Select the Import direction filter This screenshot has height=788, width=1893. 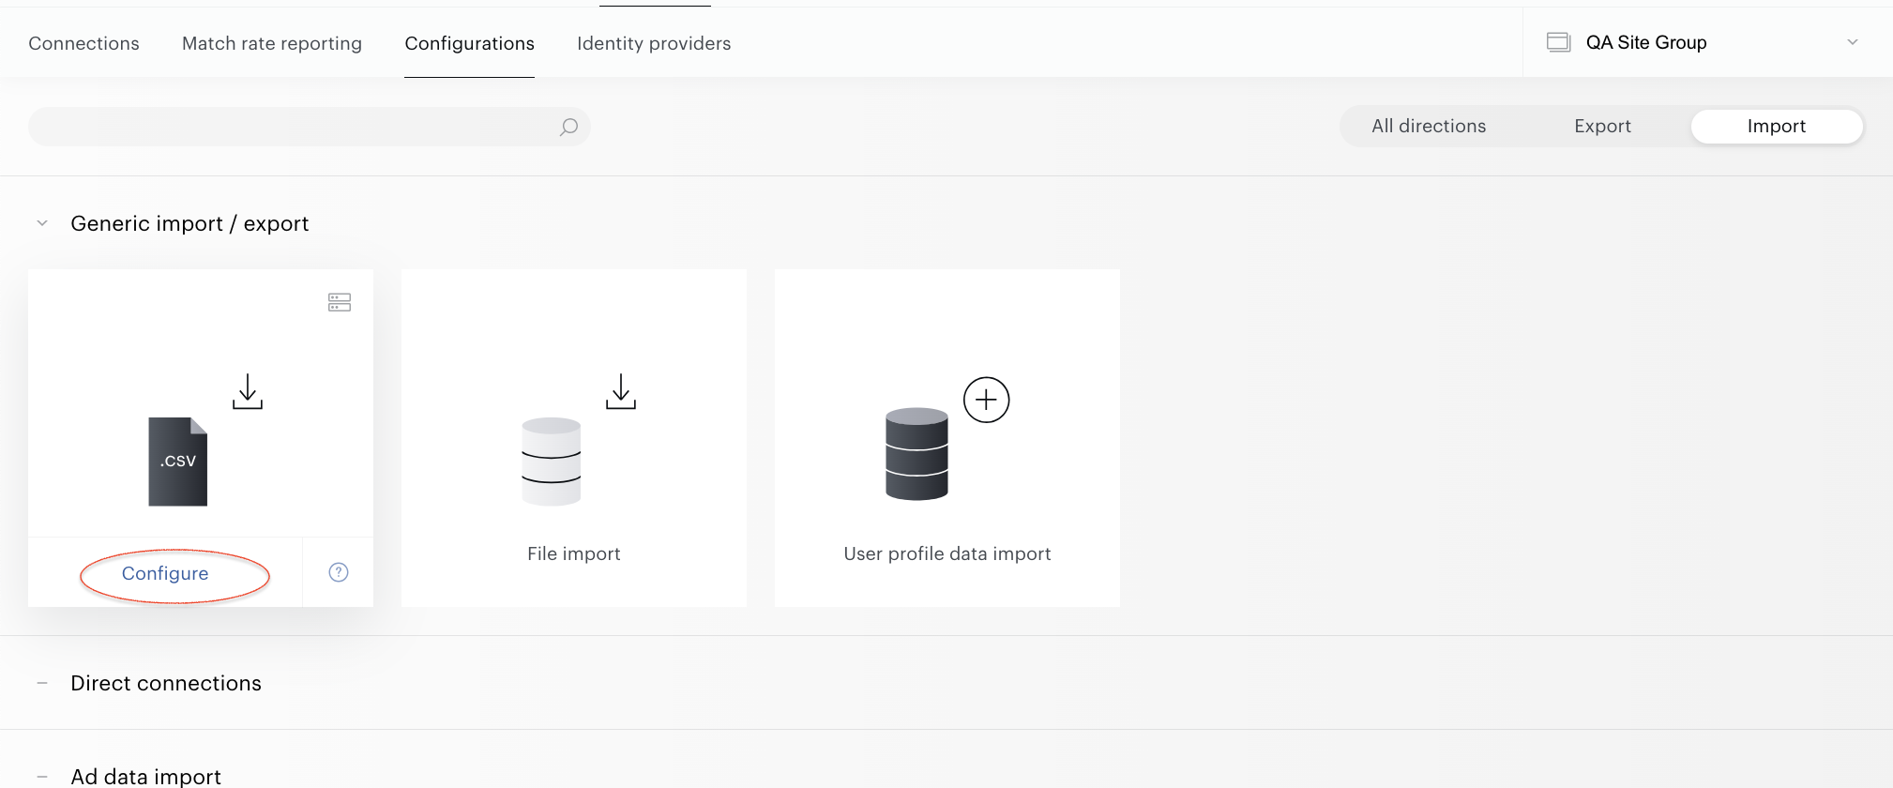tap(1777, 126)
